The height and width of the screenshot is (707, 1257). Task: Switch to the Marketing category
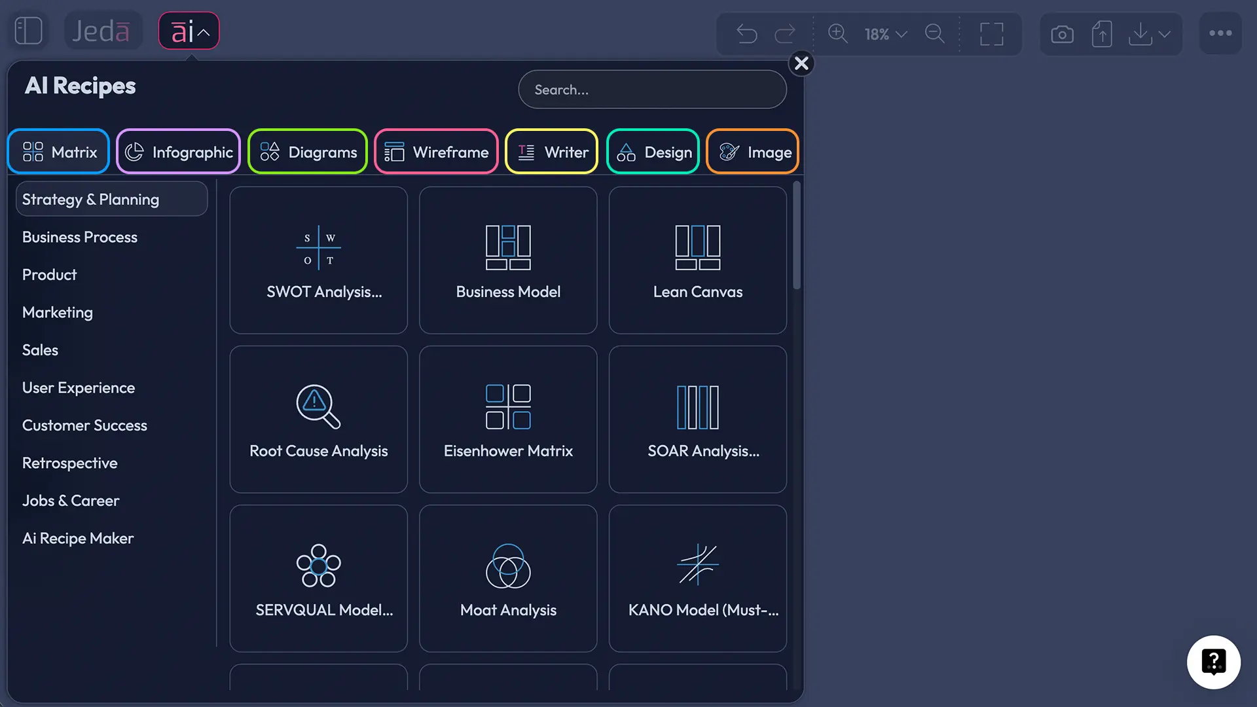point(57,312)
